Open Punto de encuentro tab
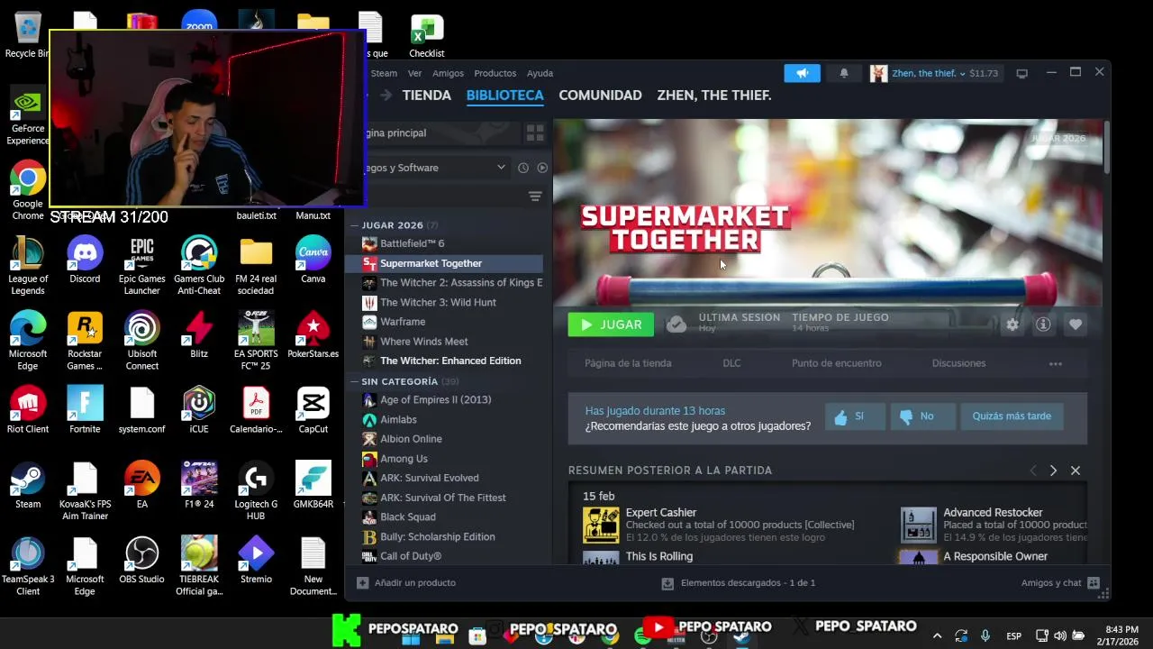The height and width of the screenshot is (649, 1153). [837, 363]
